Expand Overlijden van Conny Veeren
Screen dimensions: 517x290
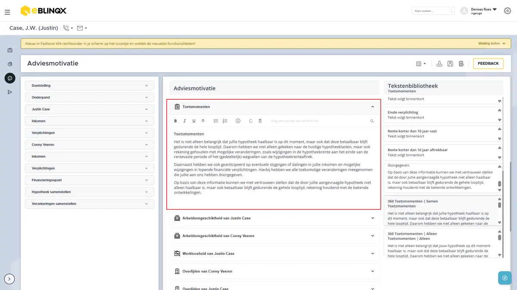pos(274,272)
